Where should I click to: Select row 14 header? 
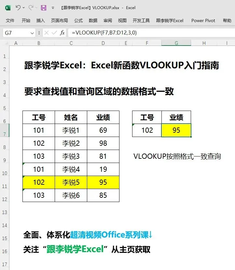(5, 222)
